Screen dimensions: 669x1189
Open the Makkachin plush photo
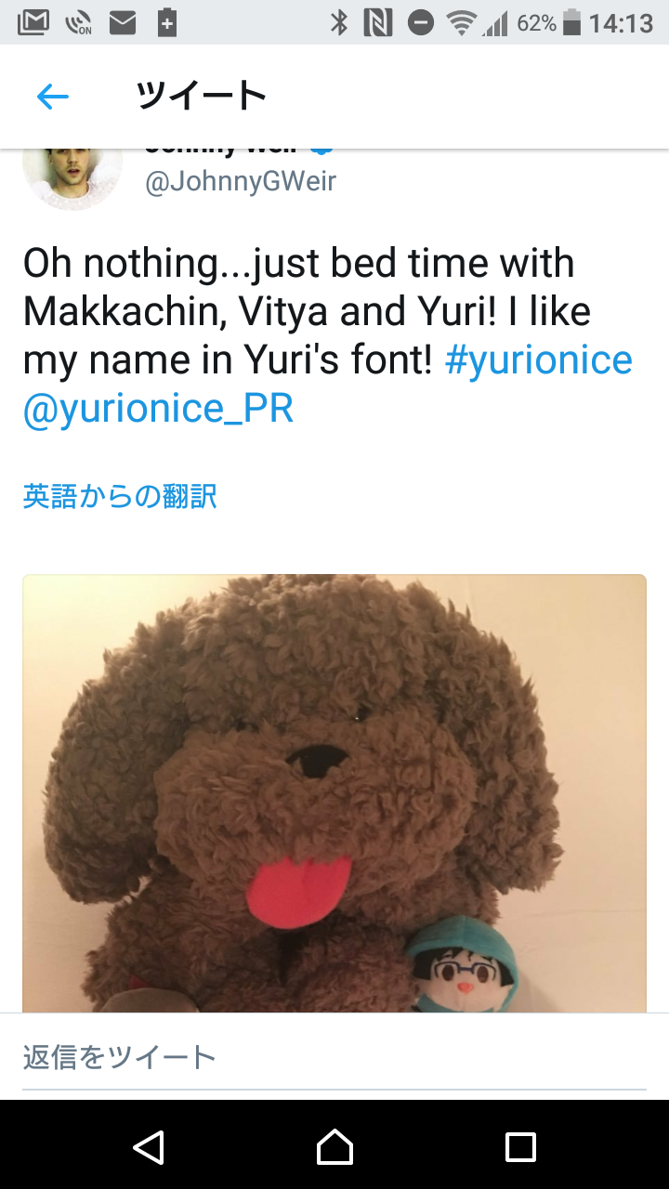click(x=334, y=793)
